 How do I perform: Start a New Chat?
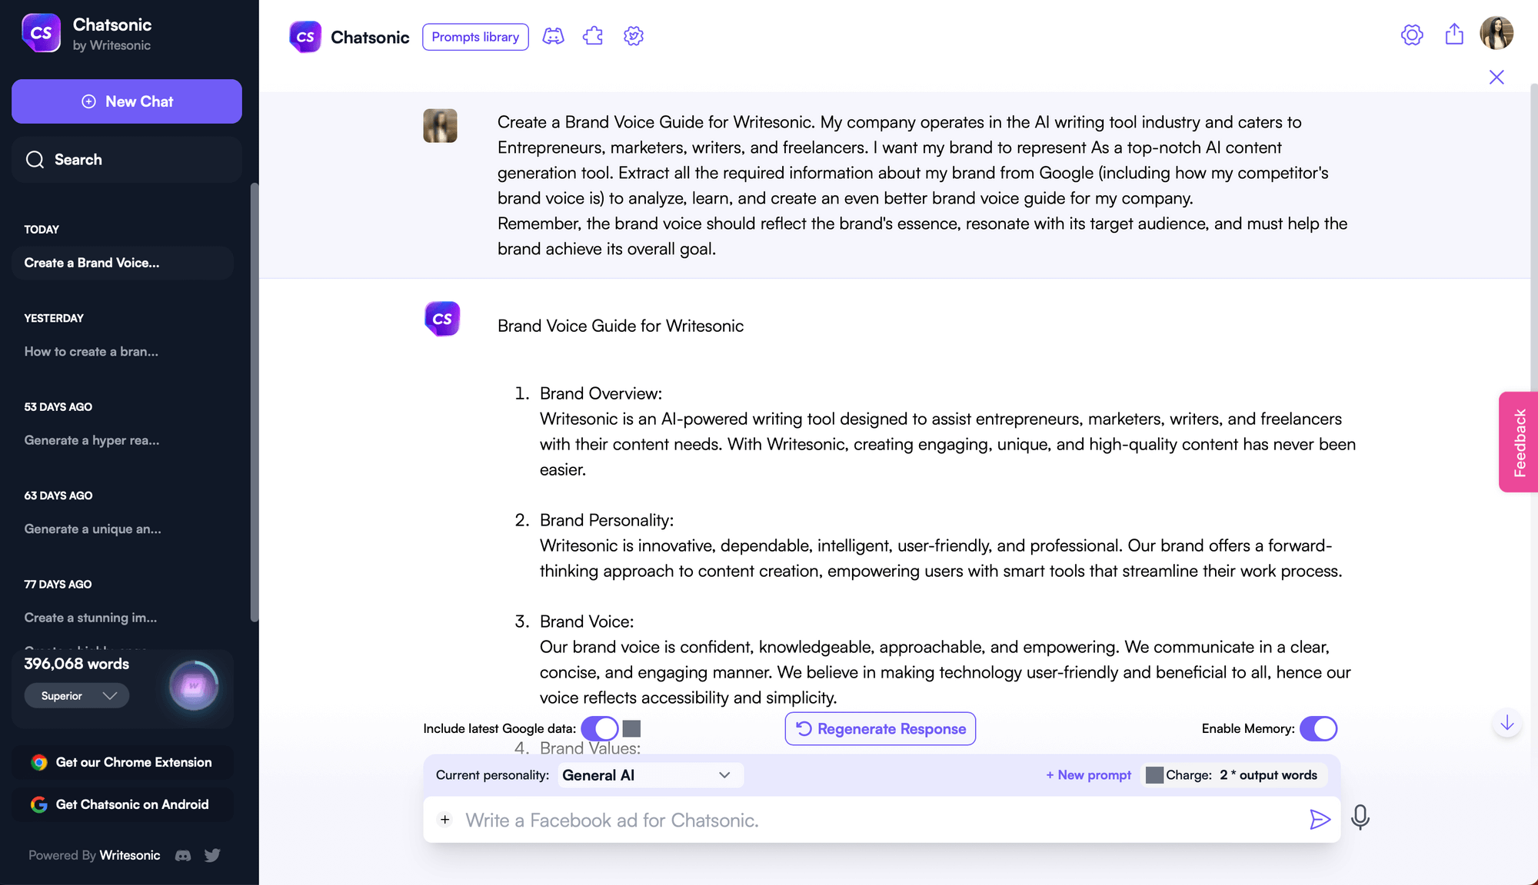coord(127,101)
